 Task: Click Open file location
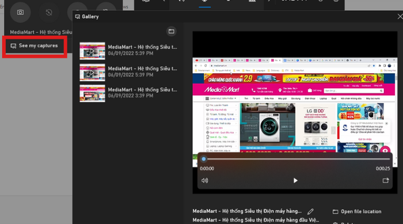point(357,212)
